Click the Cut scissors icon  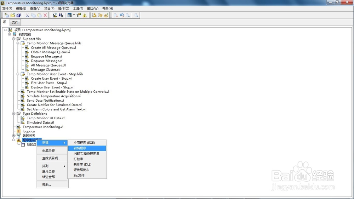coord(27,15)
